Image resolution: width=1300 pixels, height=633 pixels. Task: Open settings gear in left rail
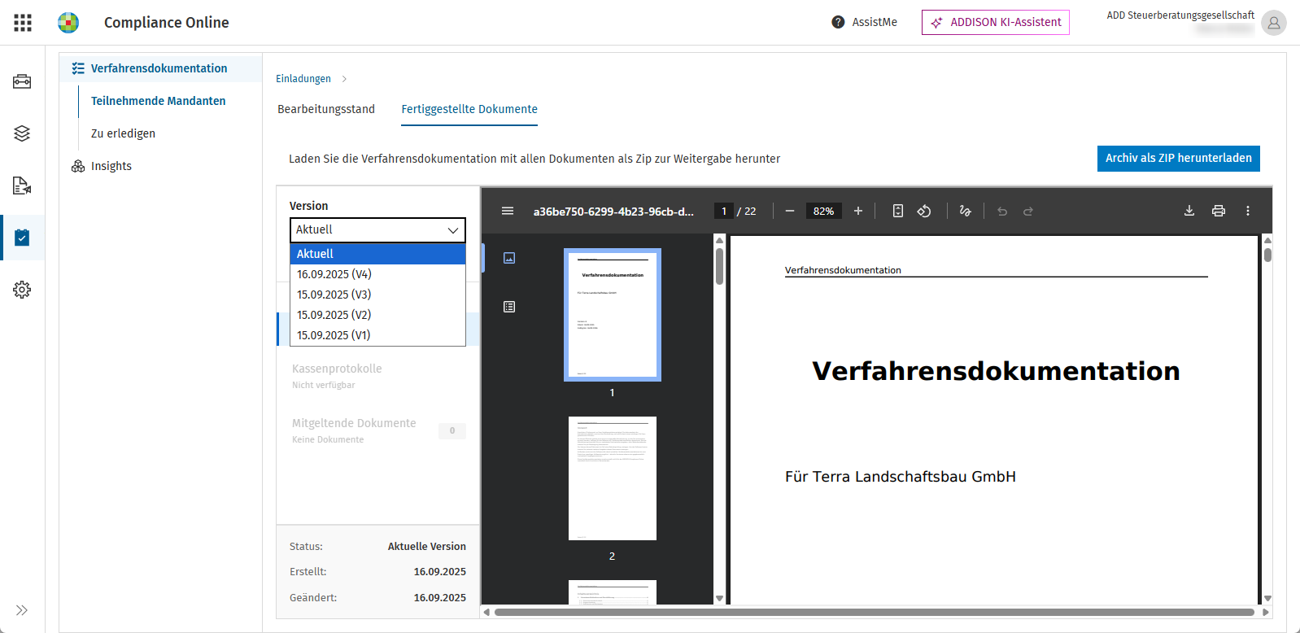(x=22, y=290)
